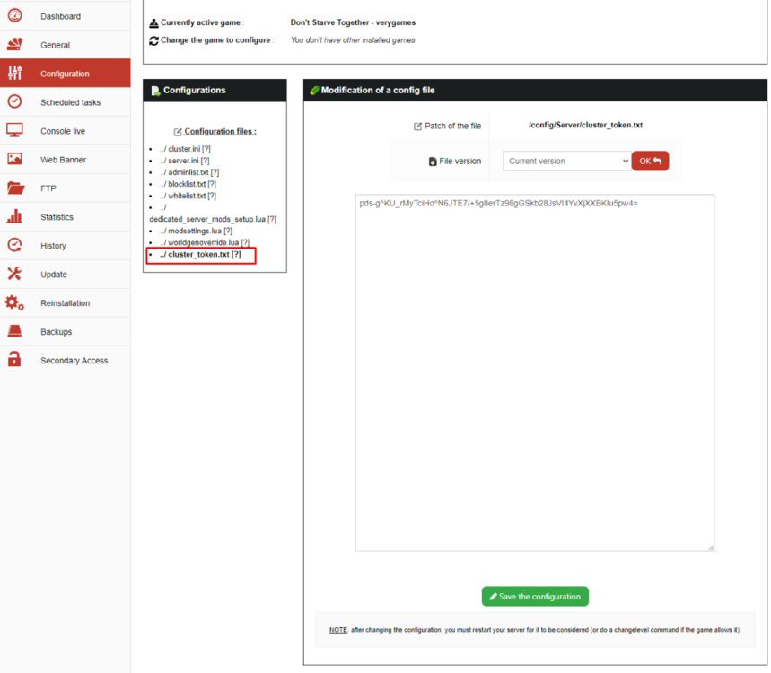Save the configuration with green button
This screenshot has height=673, width=771.
click(535, 597)
